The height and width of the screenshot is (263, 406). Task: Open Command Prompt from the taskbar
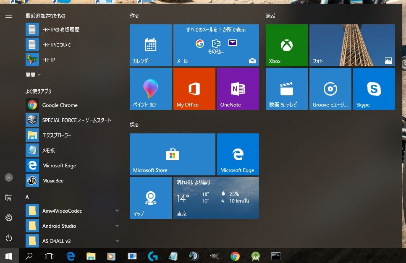pyautogui.click(x=276, y=256)
